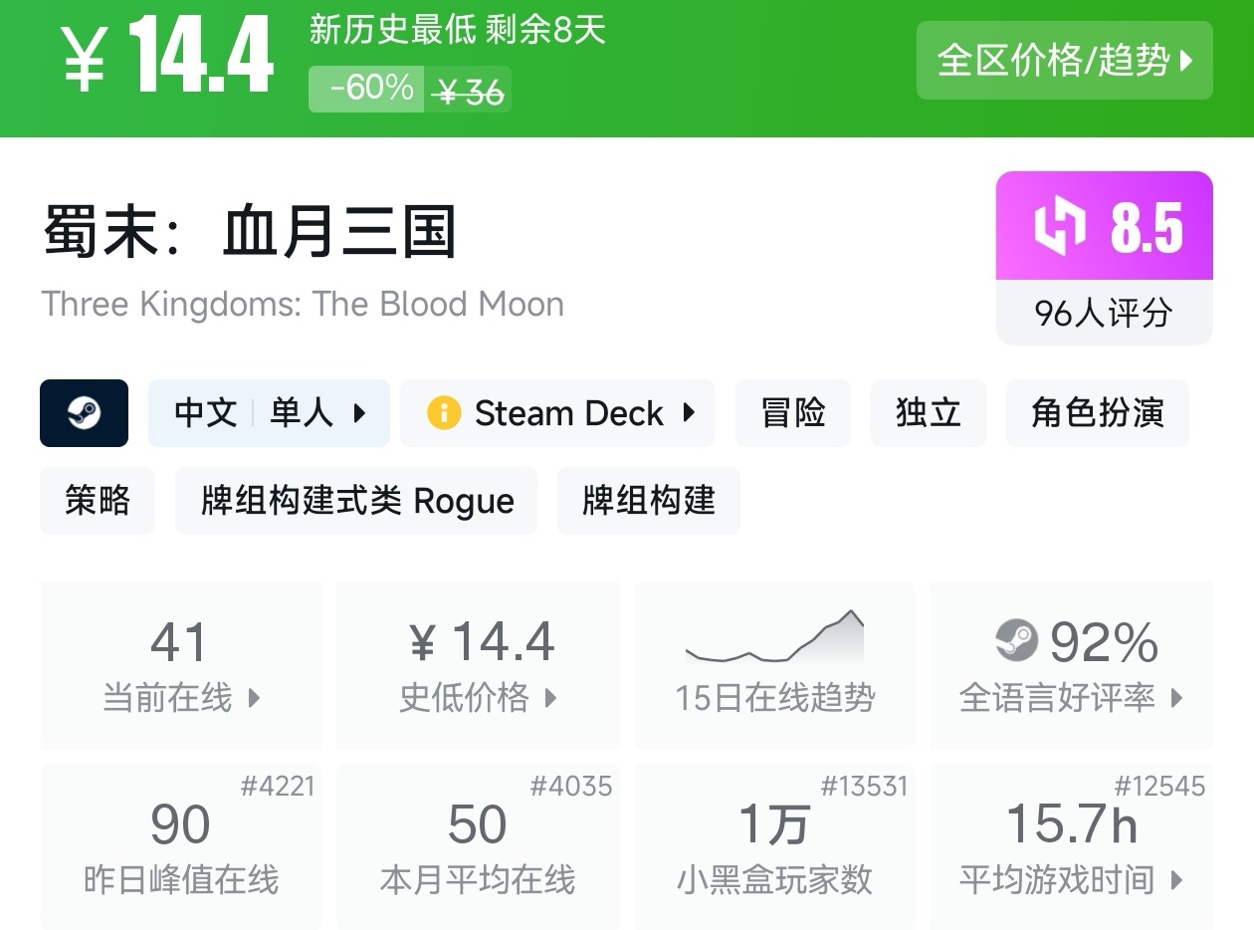Viewport: 1254px width, 930px height.
Task: Click the Steam Deck yellow info icon
Action: pyautogui.click(x=444, y=413)
